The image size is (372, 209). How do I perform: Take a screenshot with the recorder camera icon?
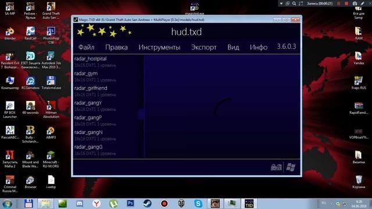coord(355,3)
